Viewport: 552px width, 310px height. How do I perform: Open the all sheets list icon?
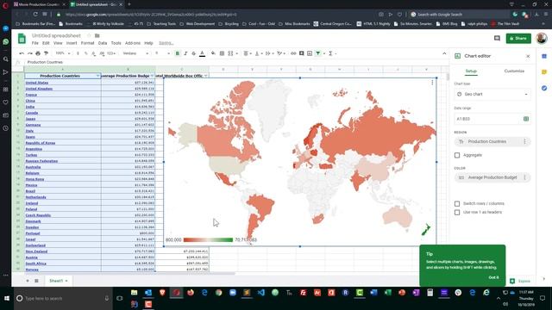click(36, 281)
